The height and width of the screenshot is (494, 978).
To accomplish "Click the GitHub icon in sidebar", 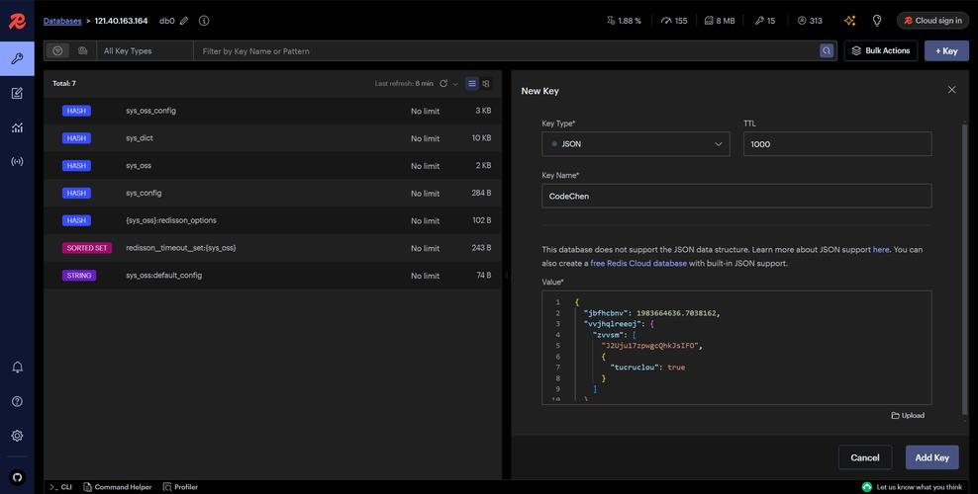I will (x=17, y=476).
